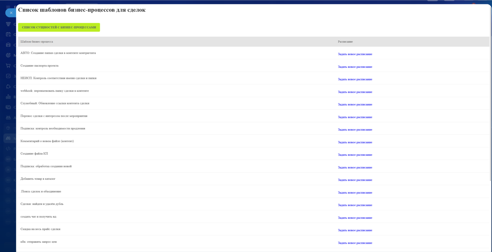The width and height of the screenshot is (492, 252).
Task: Open the target icon in the left sidebar
Action: (8, 55)
